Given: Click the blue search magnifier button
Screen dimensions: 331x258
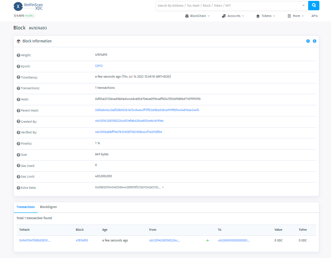Looking at the screenshot, I should tap(314, 5).
